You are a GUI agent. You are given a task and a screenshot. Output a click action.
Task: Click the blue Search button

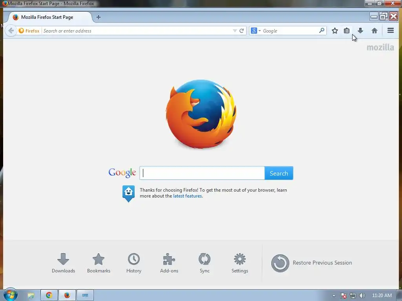click(279, 173)
